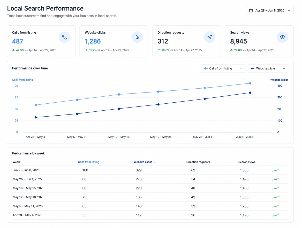Image resolution: width=302 pixels, height=228 pixels.
Task: Expand the Website clicks series dropdown
Action: 268,69
